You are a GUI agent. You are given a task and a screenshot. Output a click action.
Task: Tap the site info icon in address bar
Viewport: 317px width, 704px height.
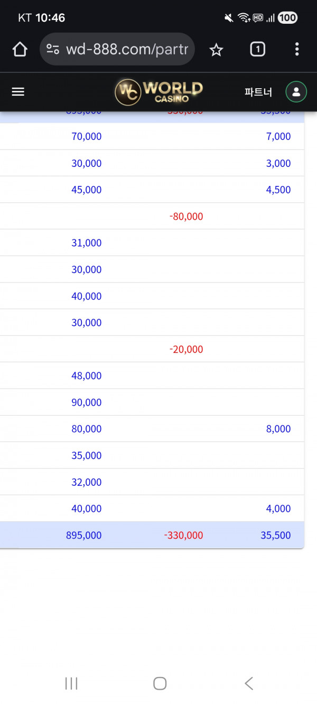[x=53, y=50]
